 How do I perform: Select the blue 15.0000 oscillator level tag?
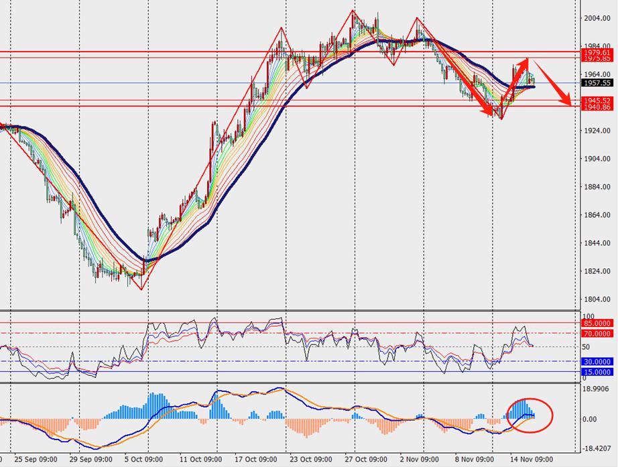(597, 372)
